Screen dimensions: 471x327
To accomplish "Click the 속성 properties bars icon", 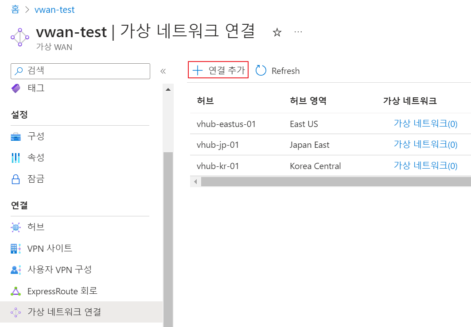I will point(16,158).
